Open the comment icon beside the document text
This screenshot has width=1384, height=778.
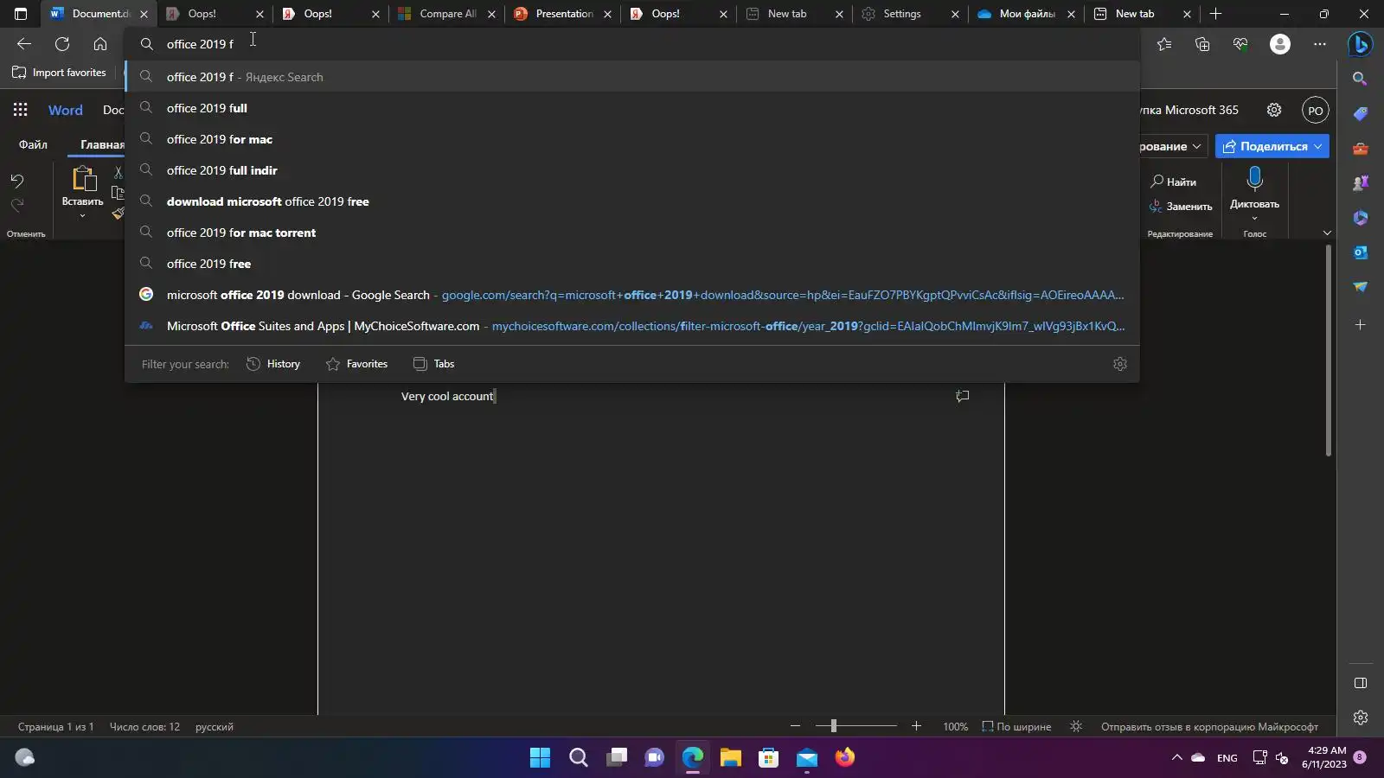tap(963, 396)
